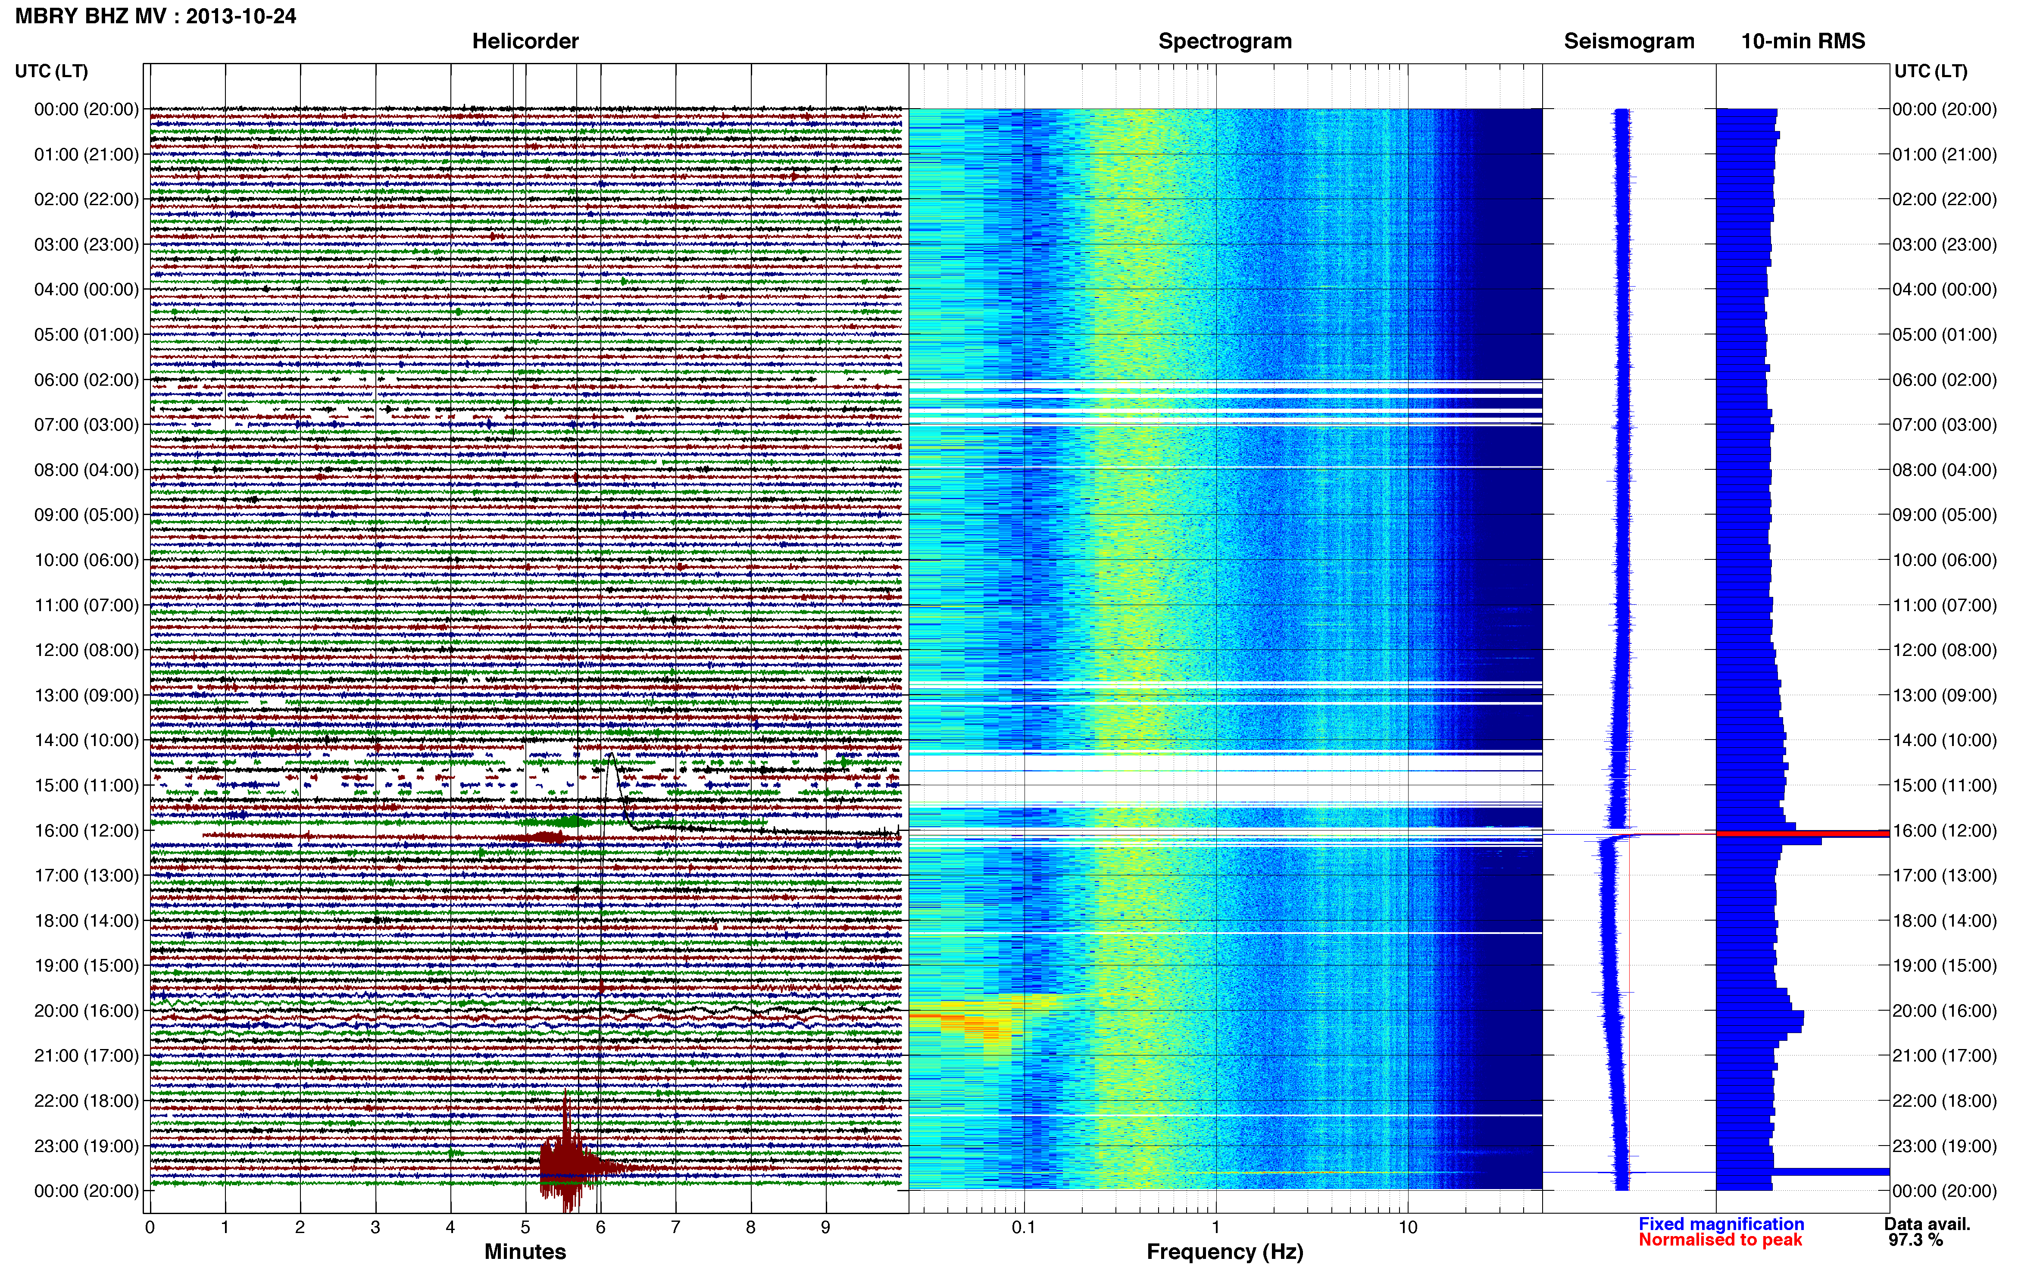
Task: Click the '5' tick on Minutes axis
Action: pyautogui.click(x=525, y=1228)
